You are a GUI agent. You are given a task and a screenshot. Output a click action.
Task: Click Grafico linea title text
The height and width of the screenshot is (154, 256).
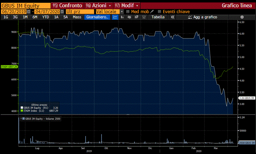coord(237,6)
